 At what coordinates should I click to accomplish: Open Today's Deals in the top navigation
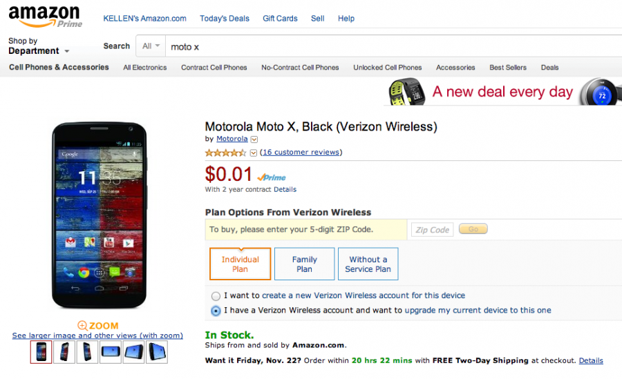[x=225, y=19]
